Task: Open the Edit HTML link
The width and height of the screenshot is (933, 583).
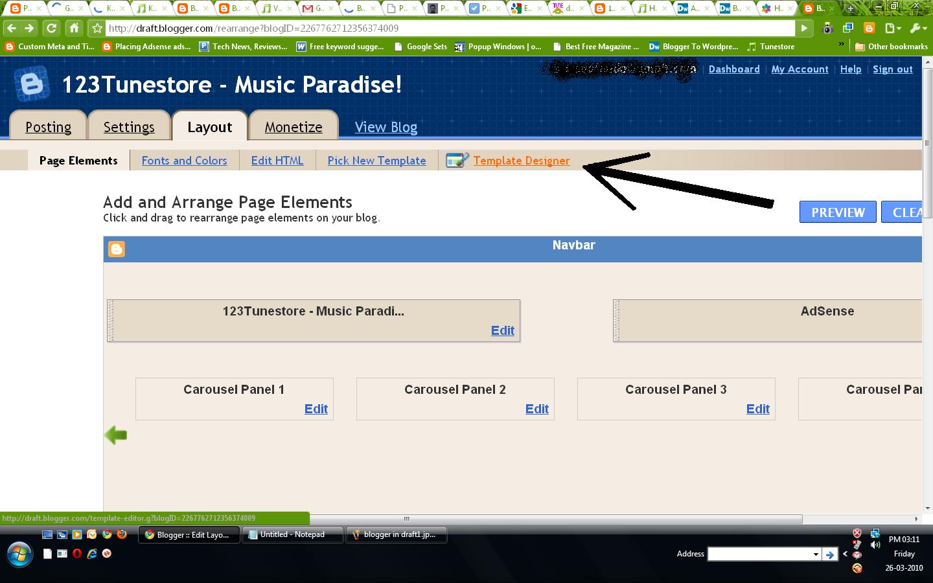Action: 277,161
